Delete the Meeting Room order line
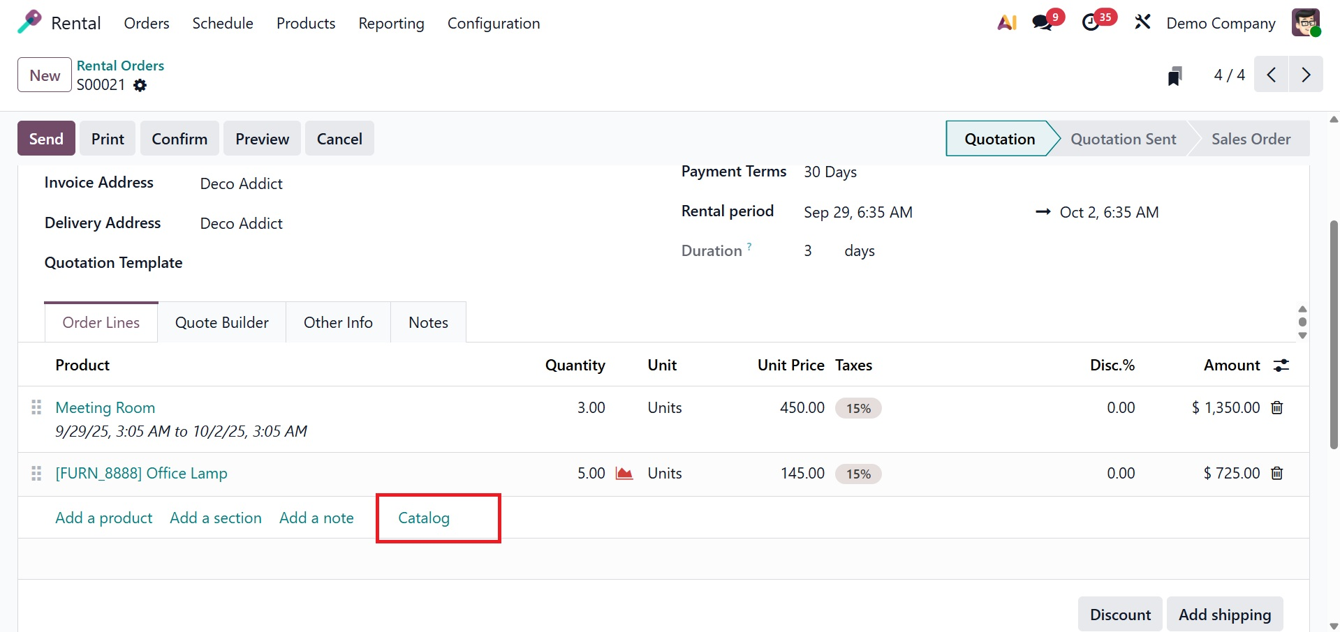Image resolution: width=1340 pixels, height=632 pixels. [x=1277, y=408]
